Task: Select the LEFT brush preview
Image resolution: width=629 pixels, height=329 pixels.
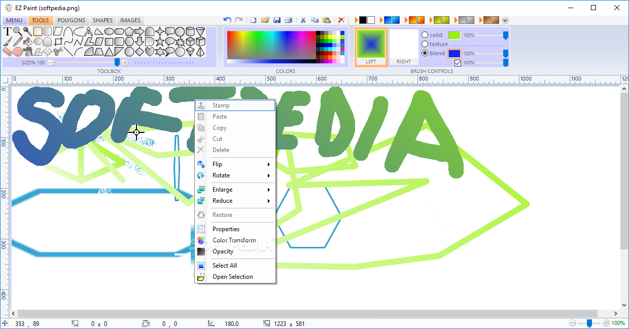Action: [x=371, y=47]
